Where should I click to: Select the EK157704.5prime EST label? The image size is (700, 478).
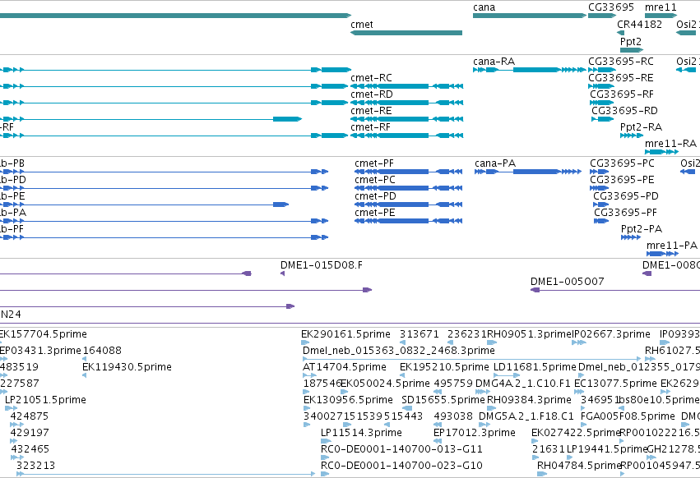coord(43,334)
